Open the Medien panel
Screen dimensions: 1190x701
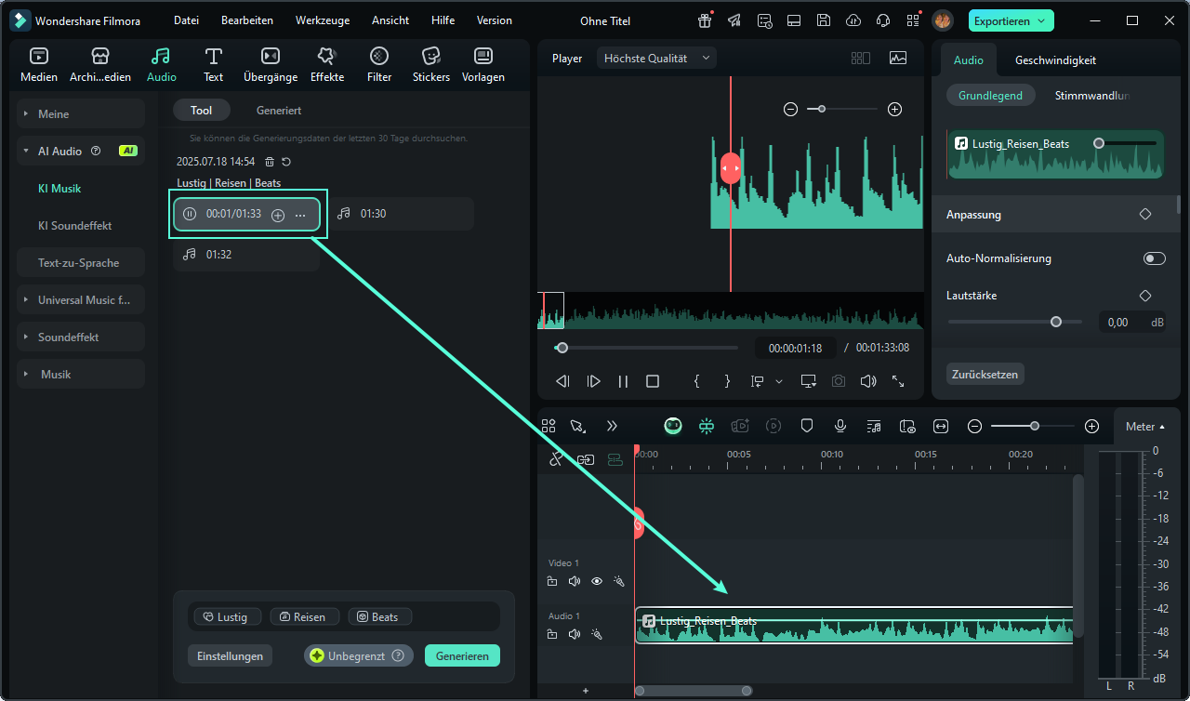coord(39,65)
